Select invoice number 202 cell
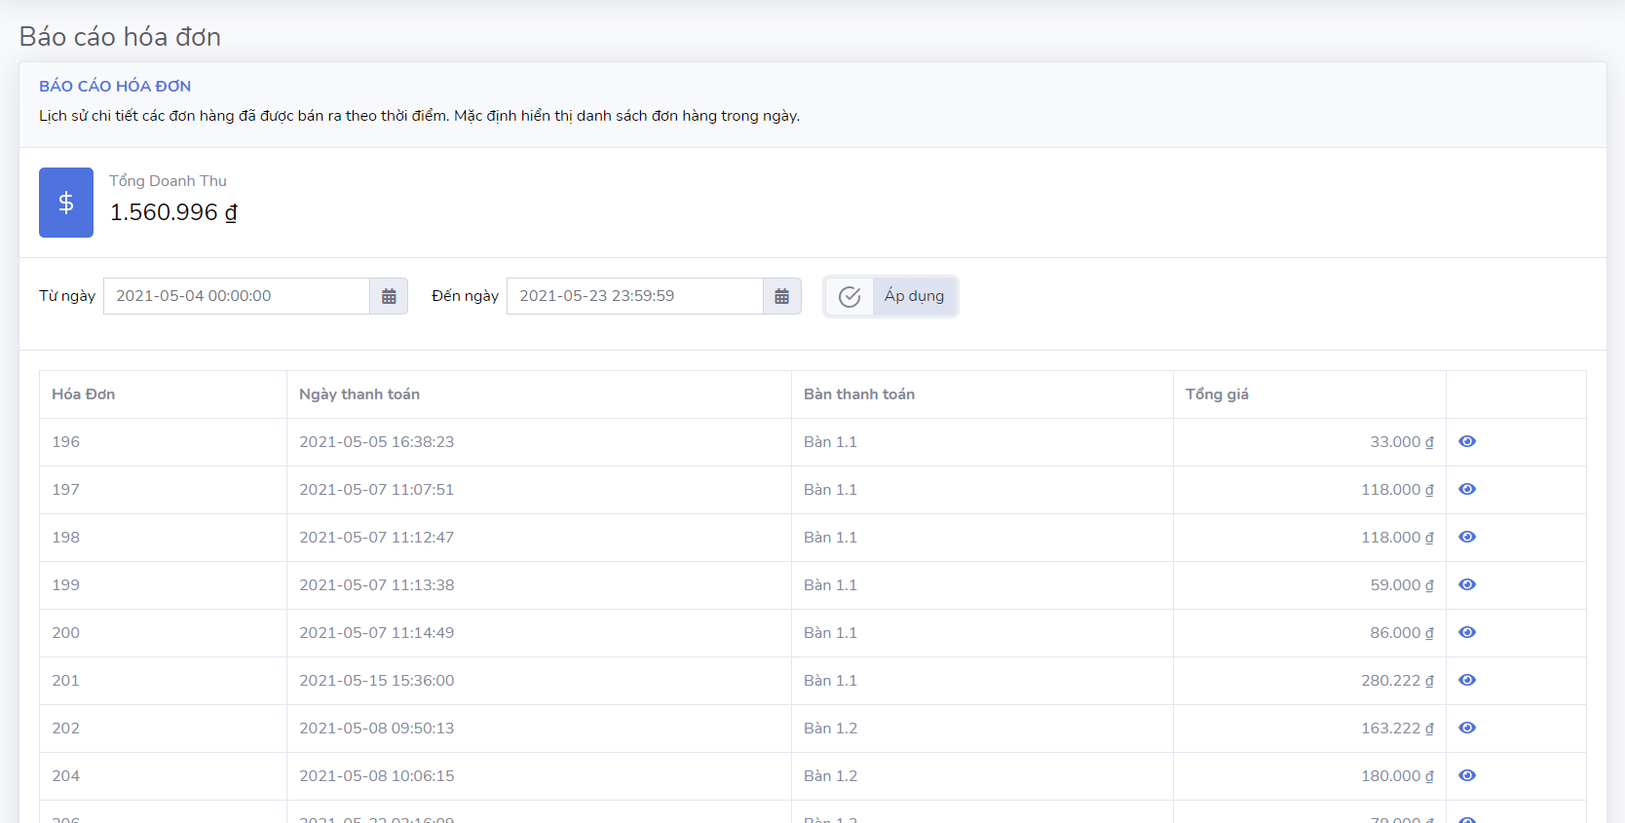This screenshot has width=1625, height=823. click(163, 729)
